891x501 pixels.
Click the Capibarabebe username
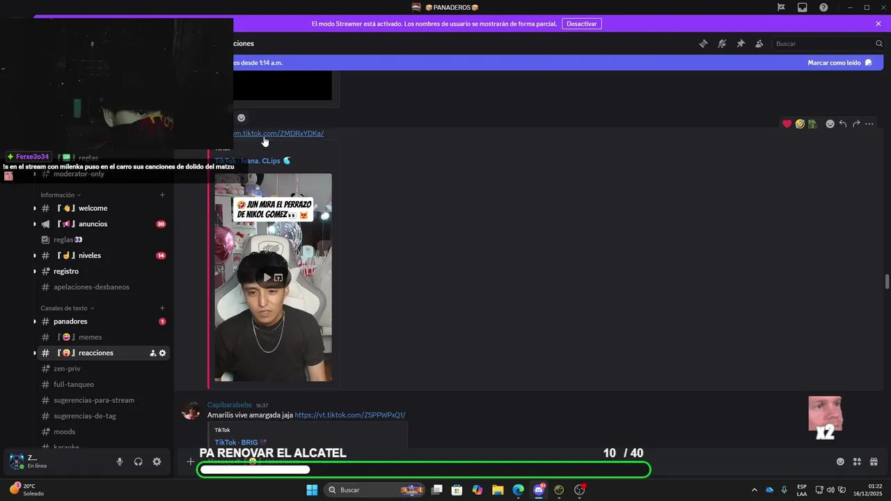230,405
